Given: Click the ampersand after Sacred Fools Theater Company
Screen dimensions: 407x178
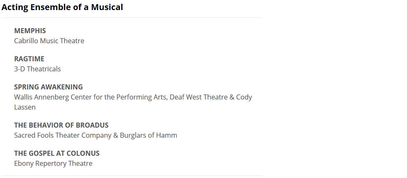Looking at the screenshot, I should click(x=116, y=135).
